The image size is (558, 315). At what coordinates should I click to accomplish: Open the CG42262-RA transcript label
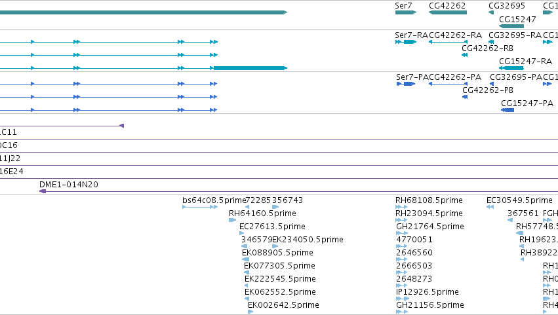pos(456,35)
